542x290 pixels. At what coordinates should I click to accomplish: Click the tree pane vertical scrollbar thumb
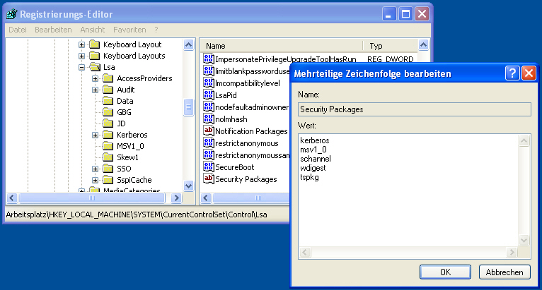point(189,107)
